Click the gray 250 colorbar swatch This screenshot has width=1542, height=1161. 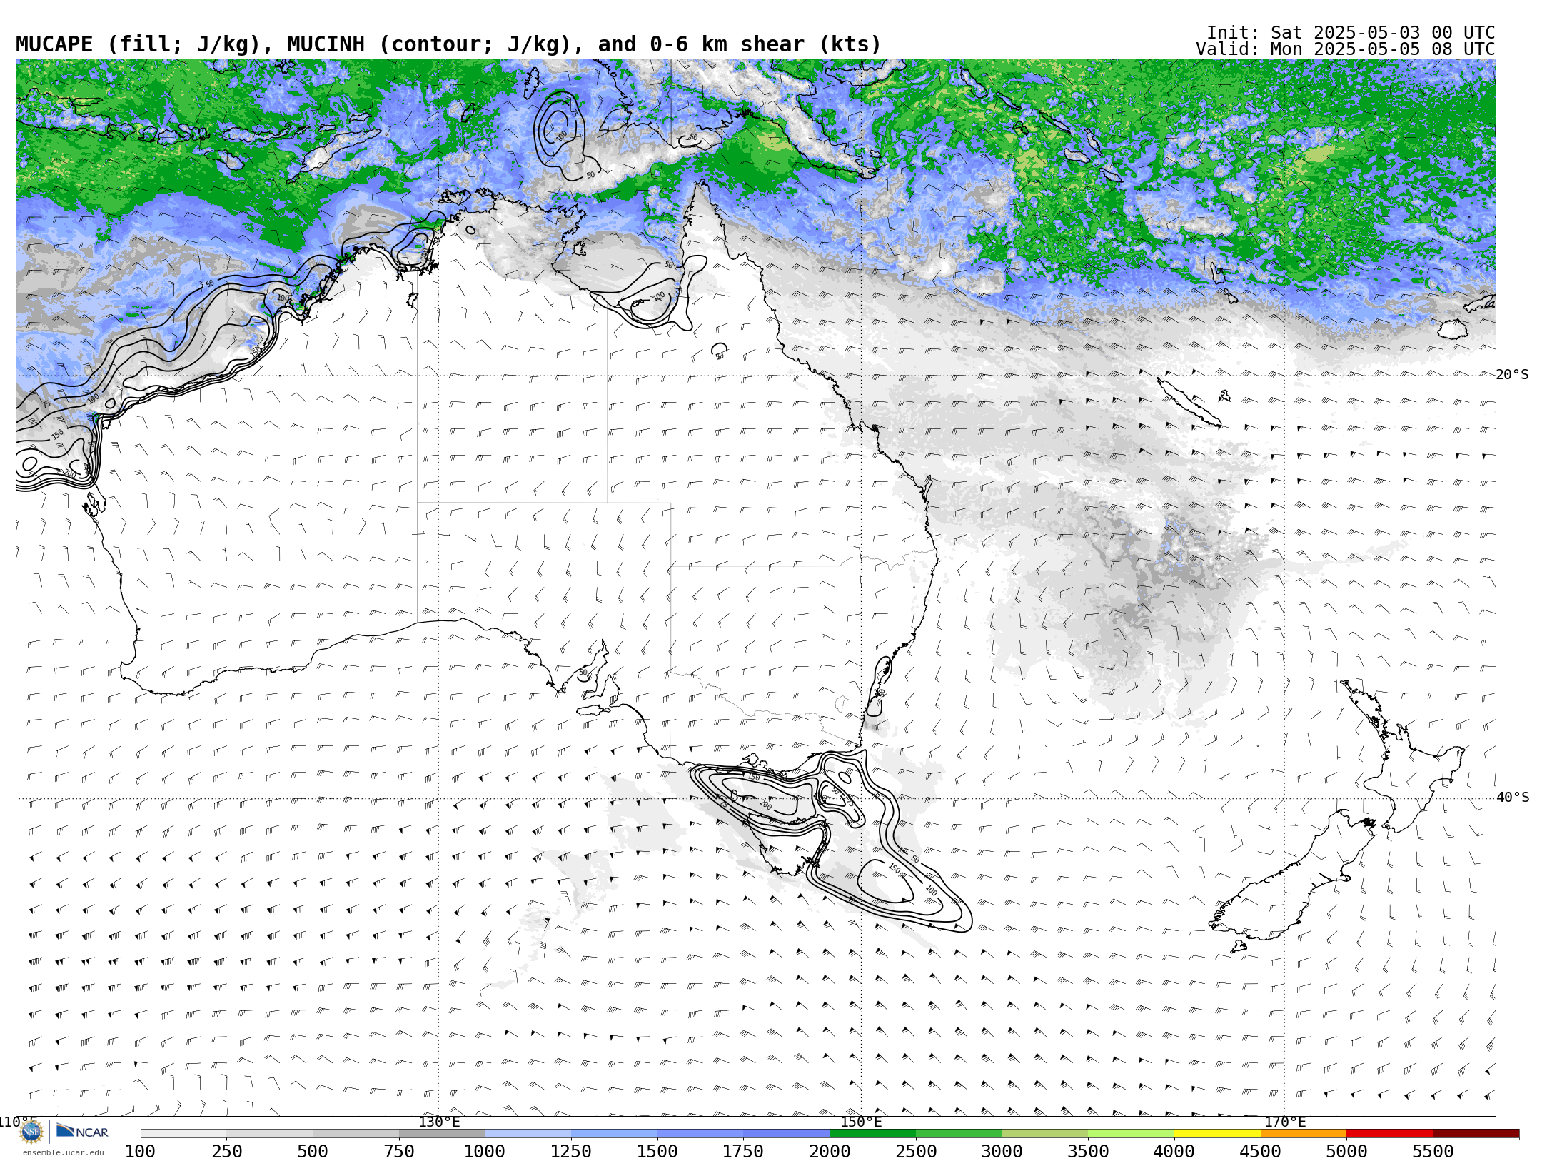pos(270,1134)
